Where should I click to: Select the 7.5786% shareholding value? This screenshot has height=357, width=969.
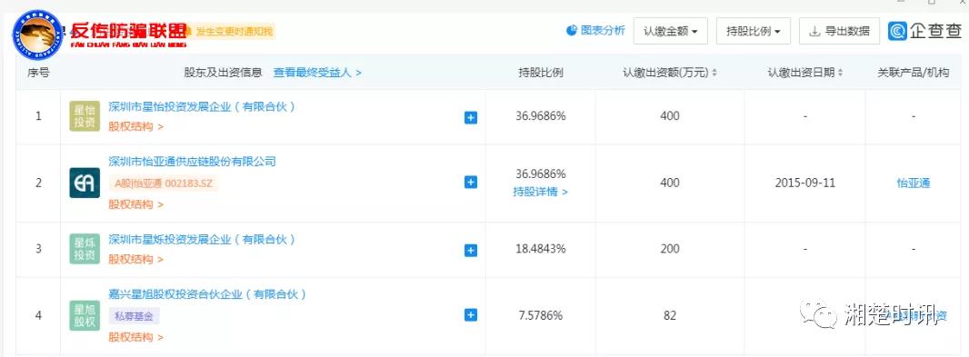[541, 315]
